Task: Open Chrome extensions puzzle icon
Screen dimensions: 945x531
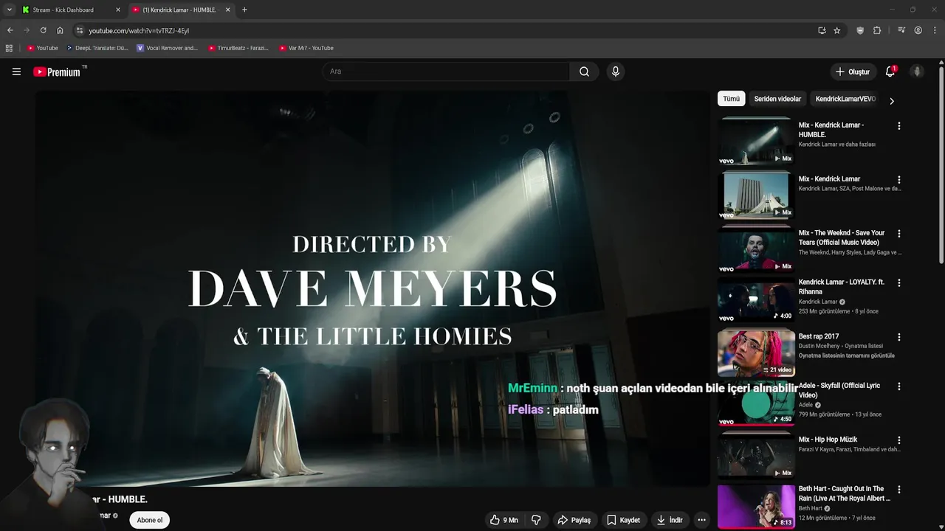Action: click(877, 30)
